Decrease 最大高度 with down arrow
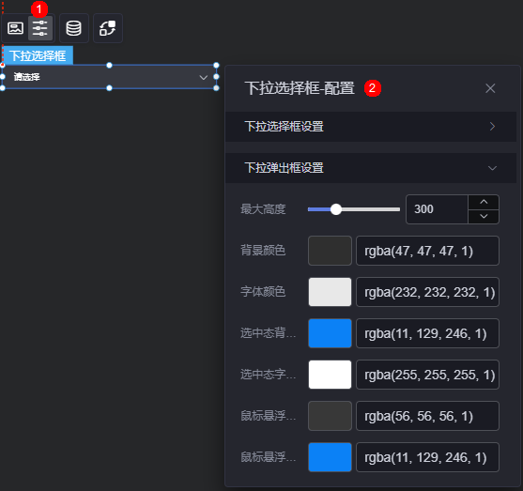 pyautogui.click(x=484, y=217)
